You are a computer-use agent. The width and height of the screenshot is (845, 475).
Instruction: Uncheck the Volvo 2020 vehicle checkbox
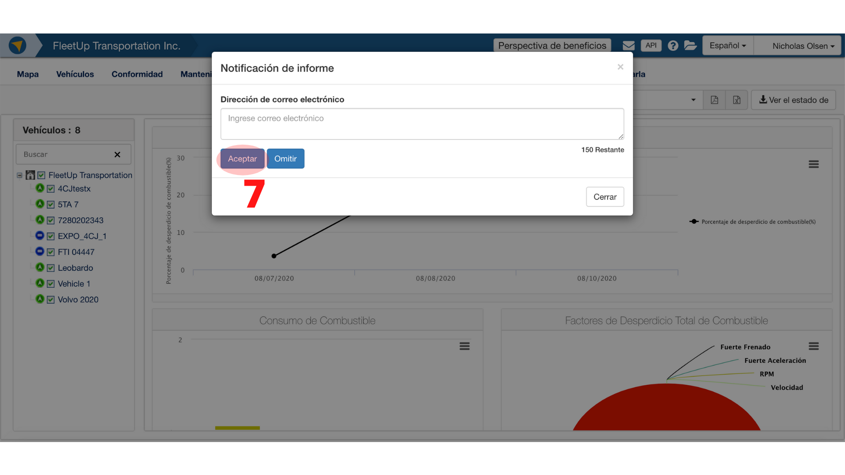pyautogui.click(x=51, y=300)
